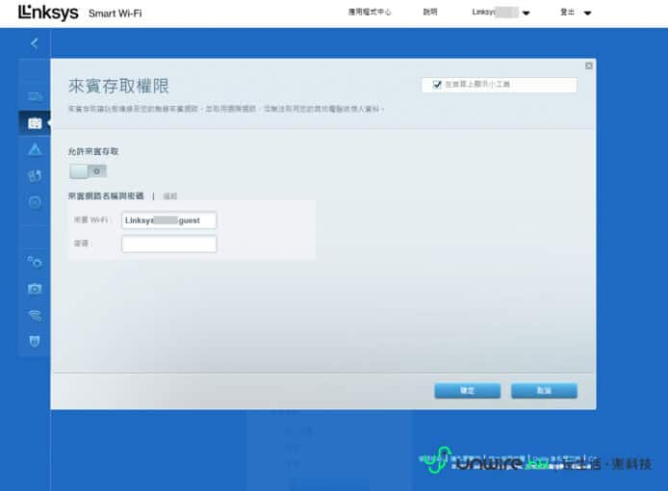Open Wireless settings Wi-Fi icon
This screenshot has height=491, width=668.
pos(35,315)
